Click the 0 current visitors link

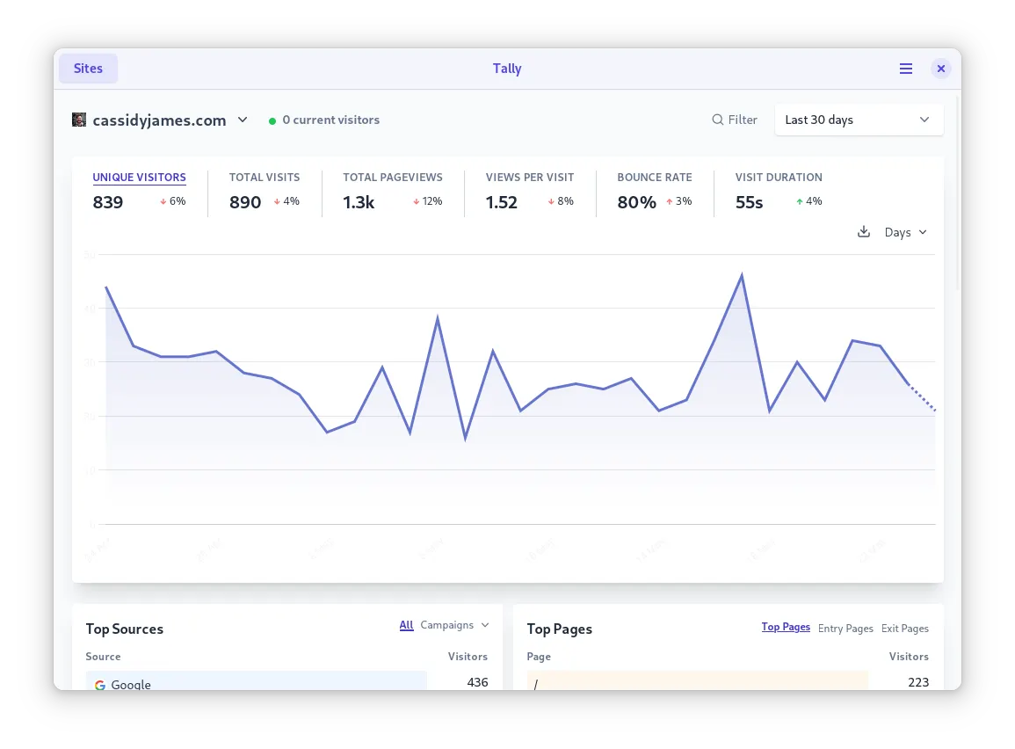(330, 120)
